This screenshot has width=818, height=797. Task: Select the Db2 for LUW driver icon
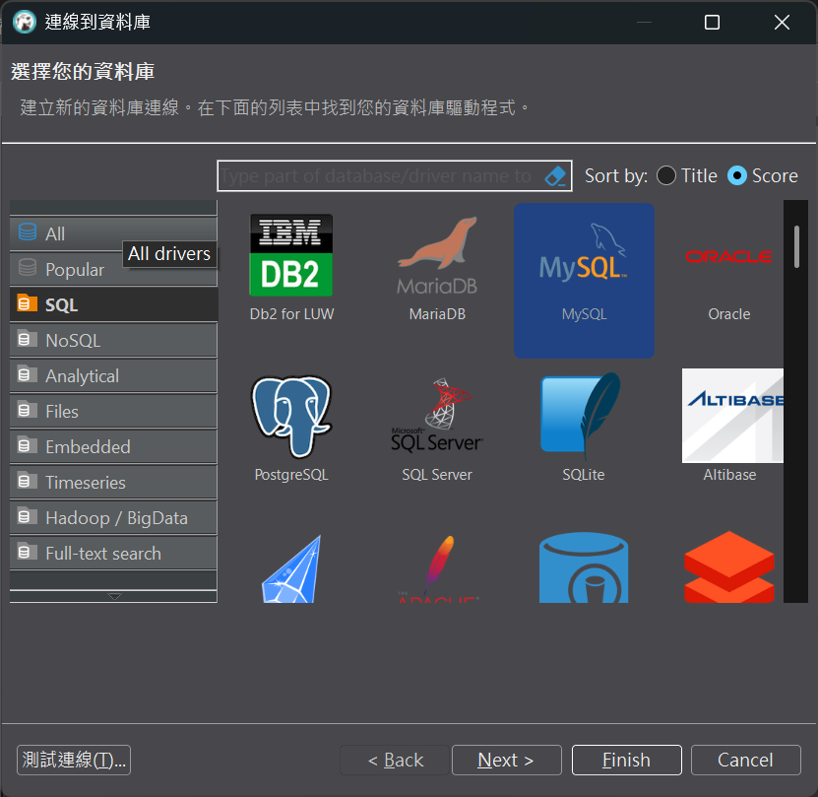pyautogui.click(x=291, y=255)
